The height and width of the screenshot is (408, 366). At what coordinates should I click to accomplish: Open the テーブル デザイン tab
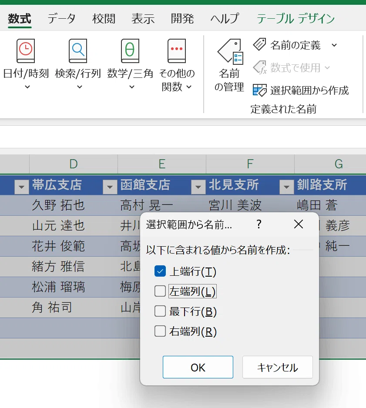click(x=295, y=19)
